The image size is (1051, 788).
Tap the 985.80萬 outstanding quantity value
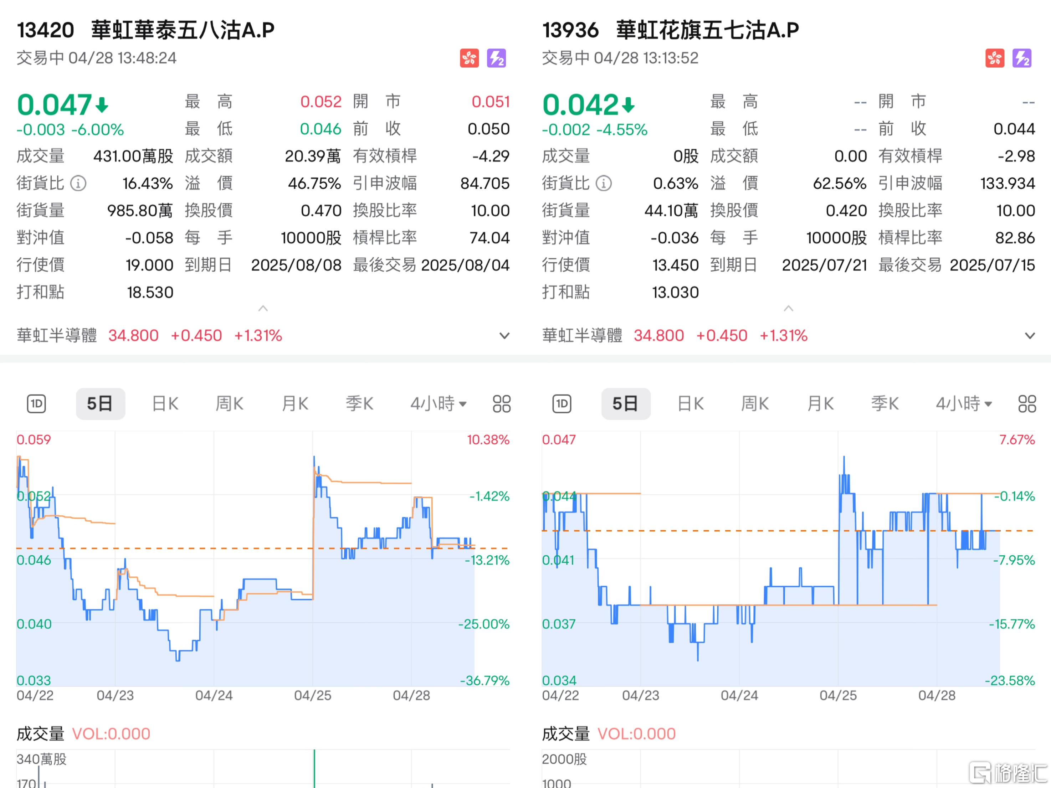tap(140, 211)
